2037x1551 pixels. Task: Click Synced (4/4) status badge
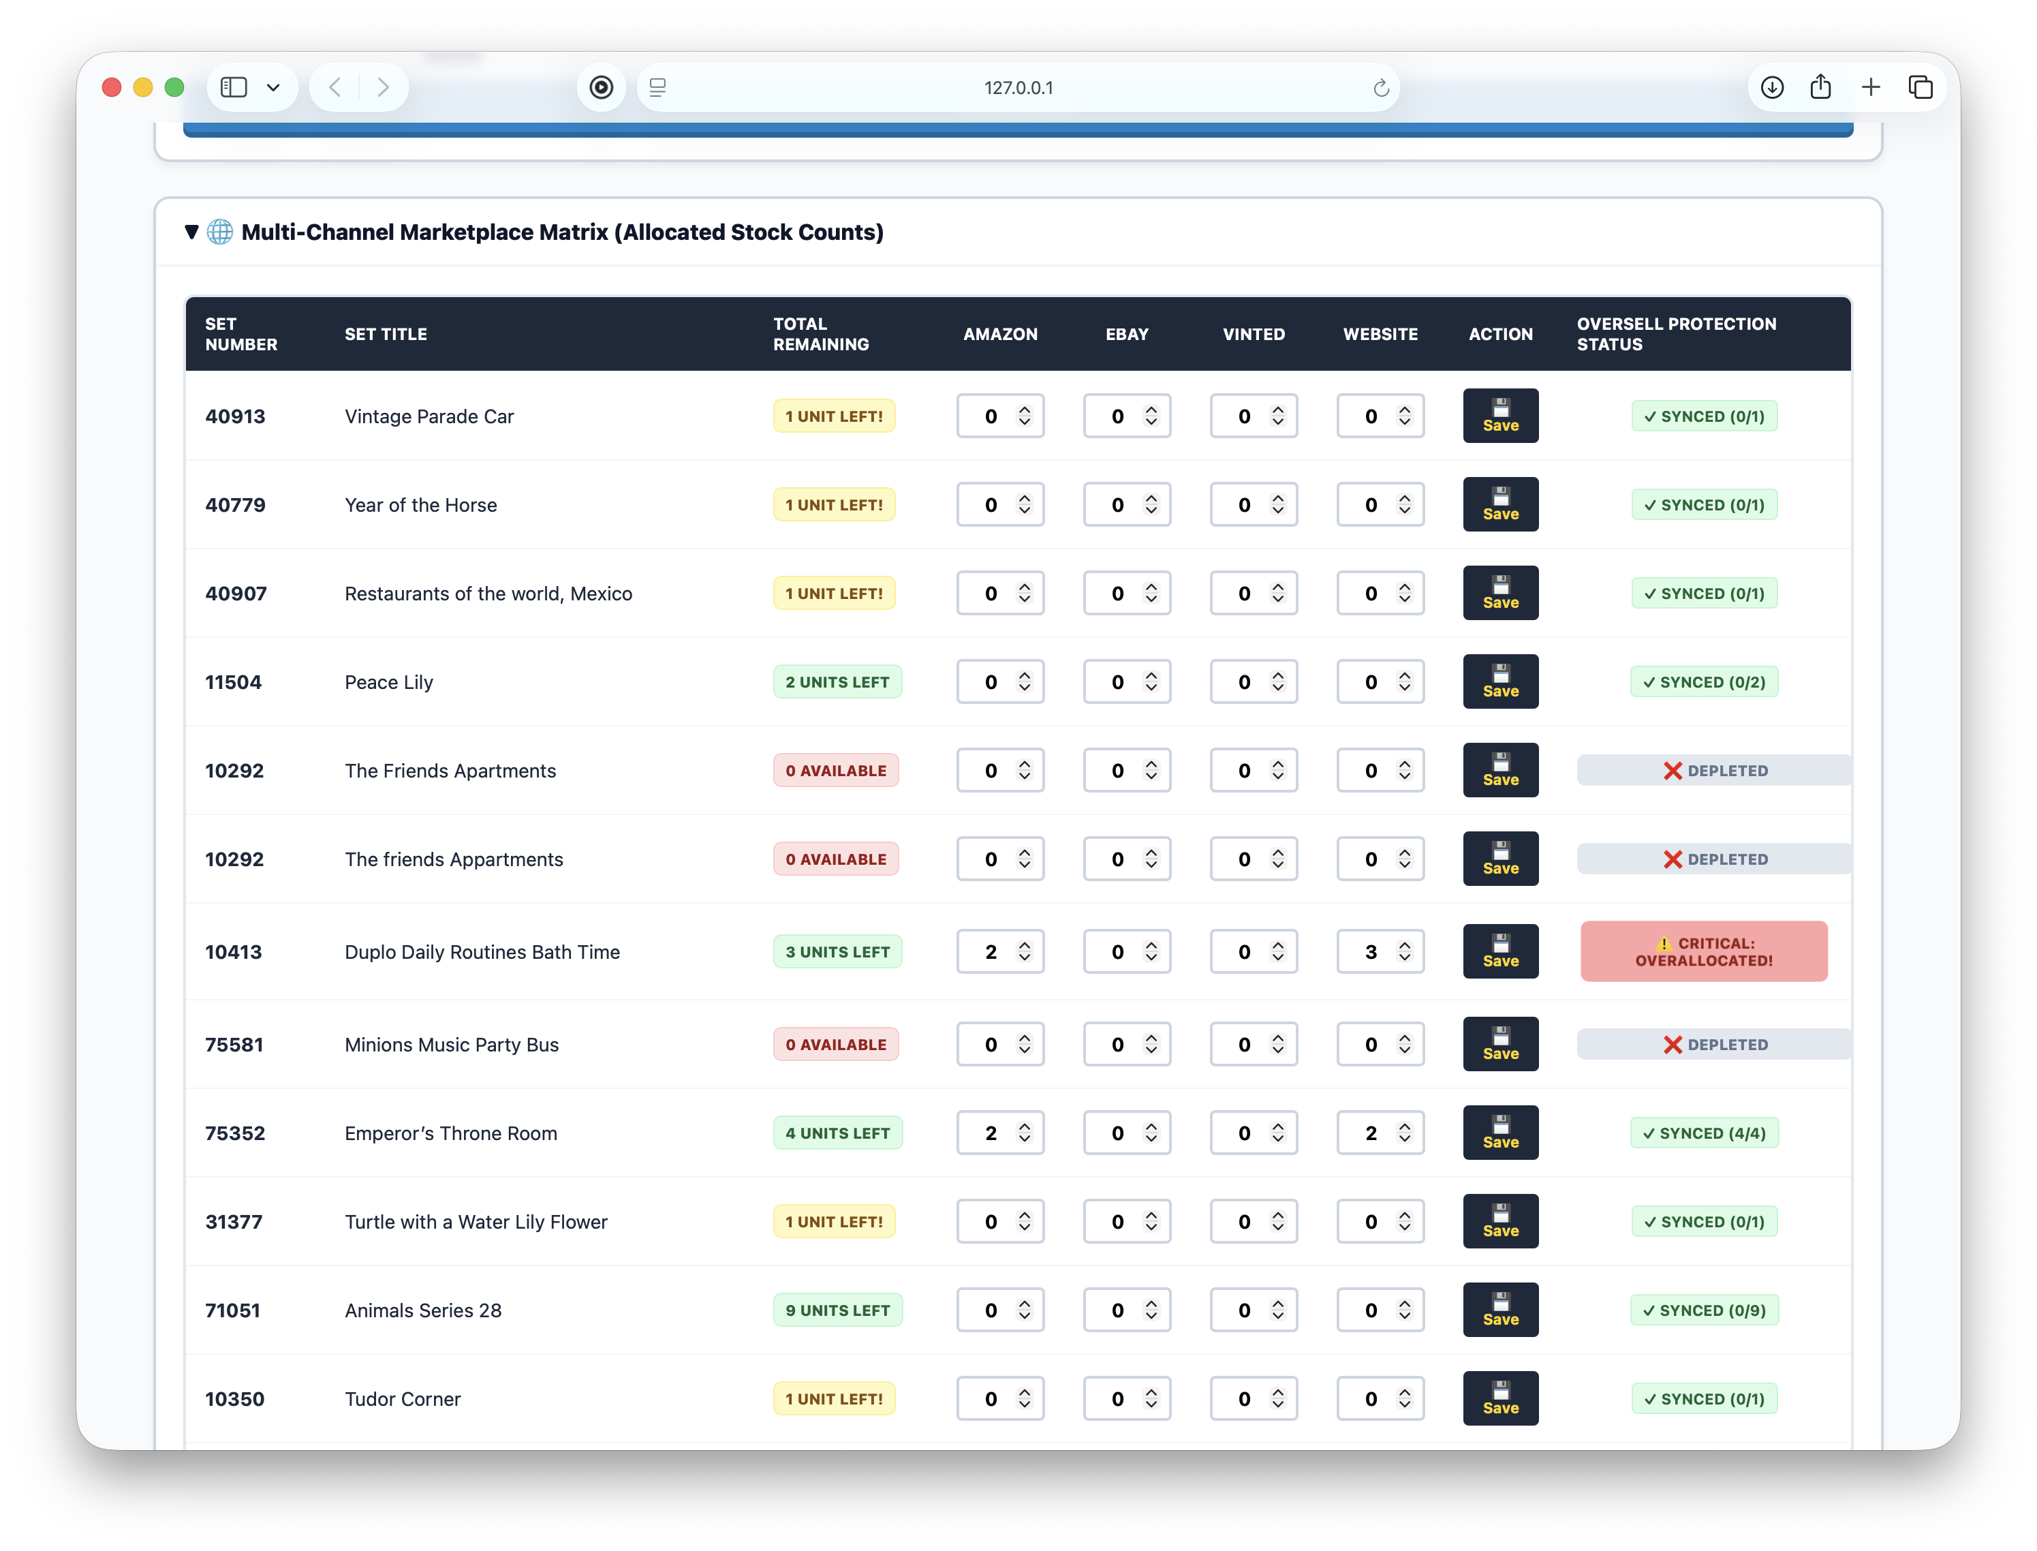[x=1704, y=1134]
